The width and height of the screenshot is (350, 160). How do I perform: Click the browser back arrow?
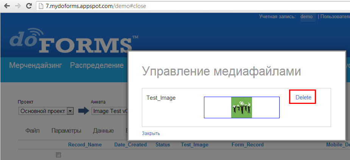click(x=6, y=6)
